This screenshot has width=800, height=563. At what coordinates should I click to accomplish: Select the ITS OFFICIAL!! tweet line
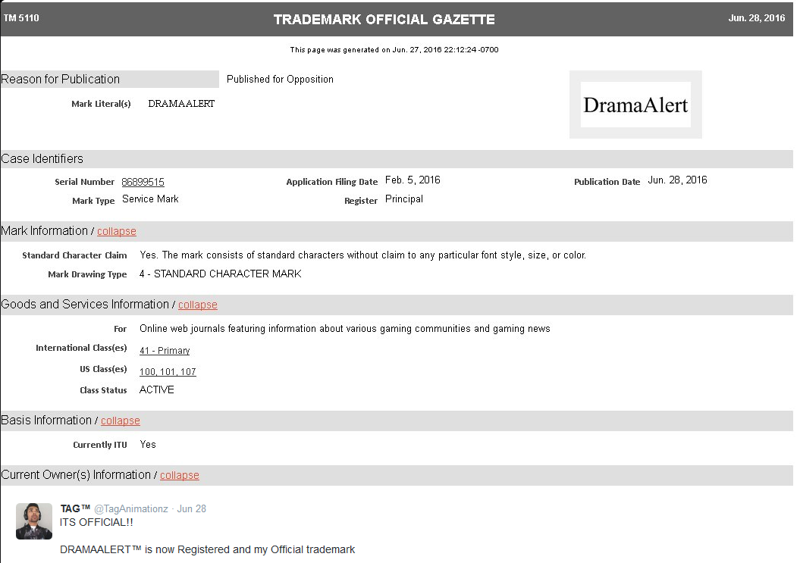point(96,522)
